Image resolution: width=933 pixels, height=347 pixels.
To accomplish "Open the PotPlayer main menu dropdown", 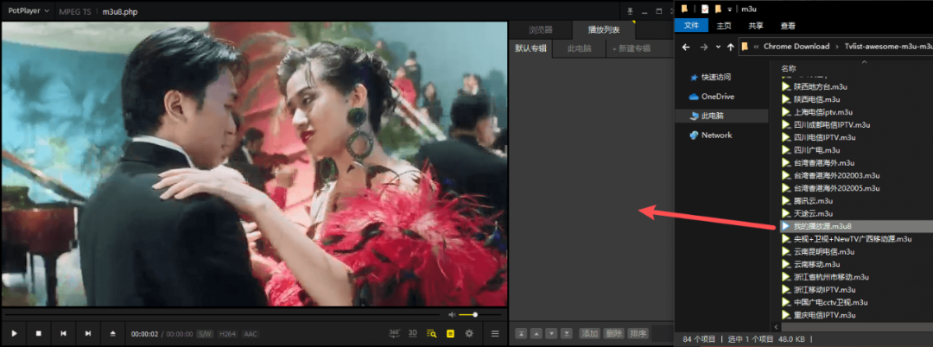I will point(28,10).
